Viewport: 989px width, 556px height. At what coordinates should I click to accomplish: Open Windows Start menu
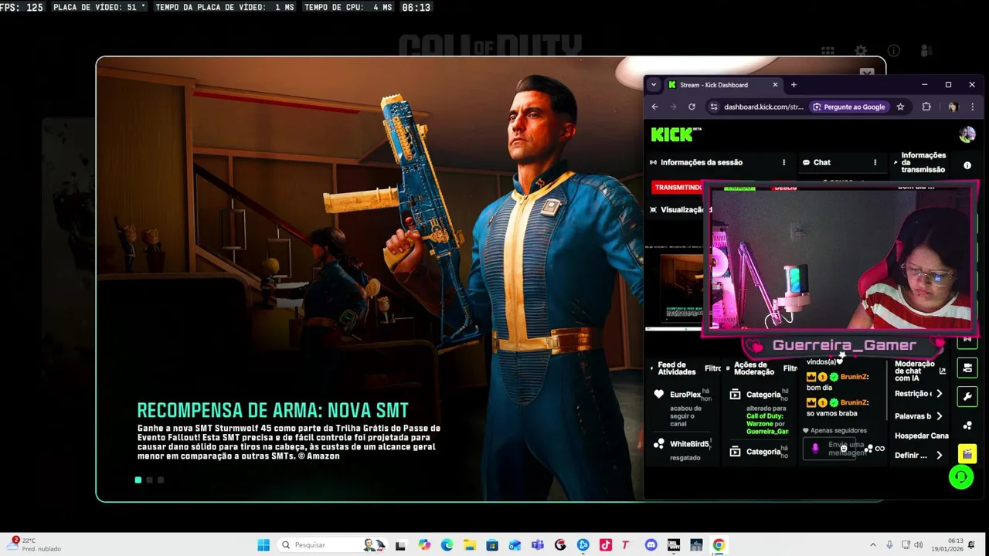(x=263, y=545)
